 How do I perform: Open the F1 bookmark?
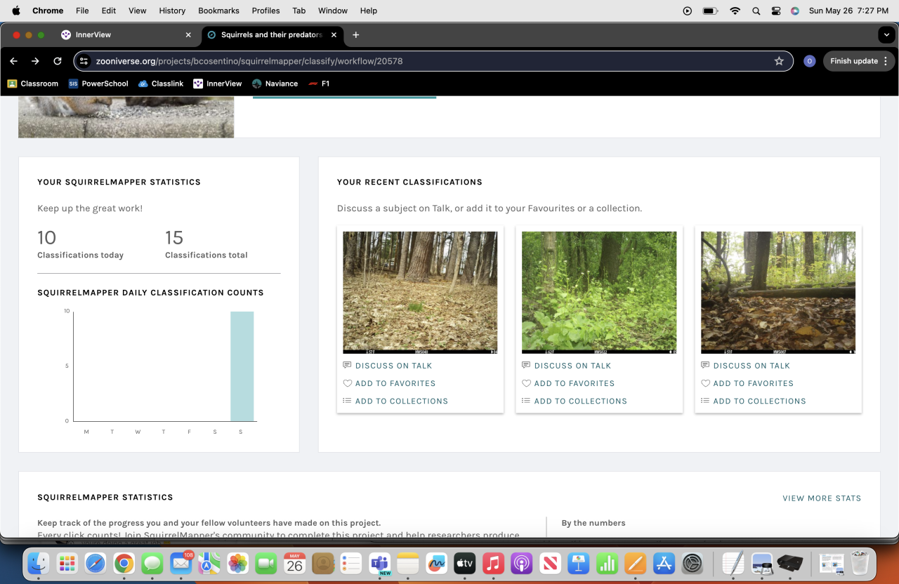(319, 84)
